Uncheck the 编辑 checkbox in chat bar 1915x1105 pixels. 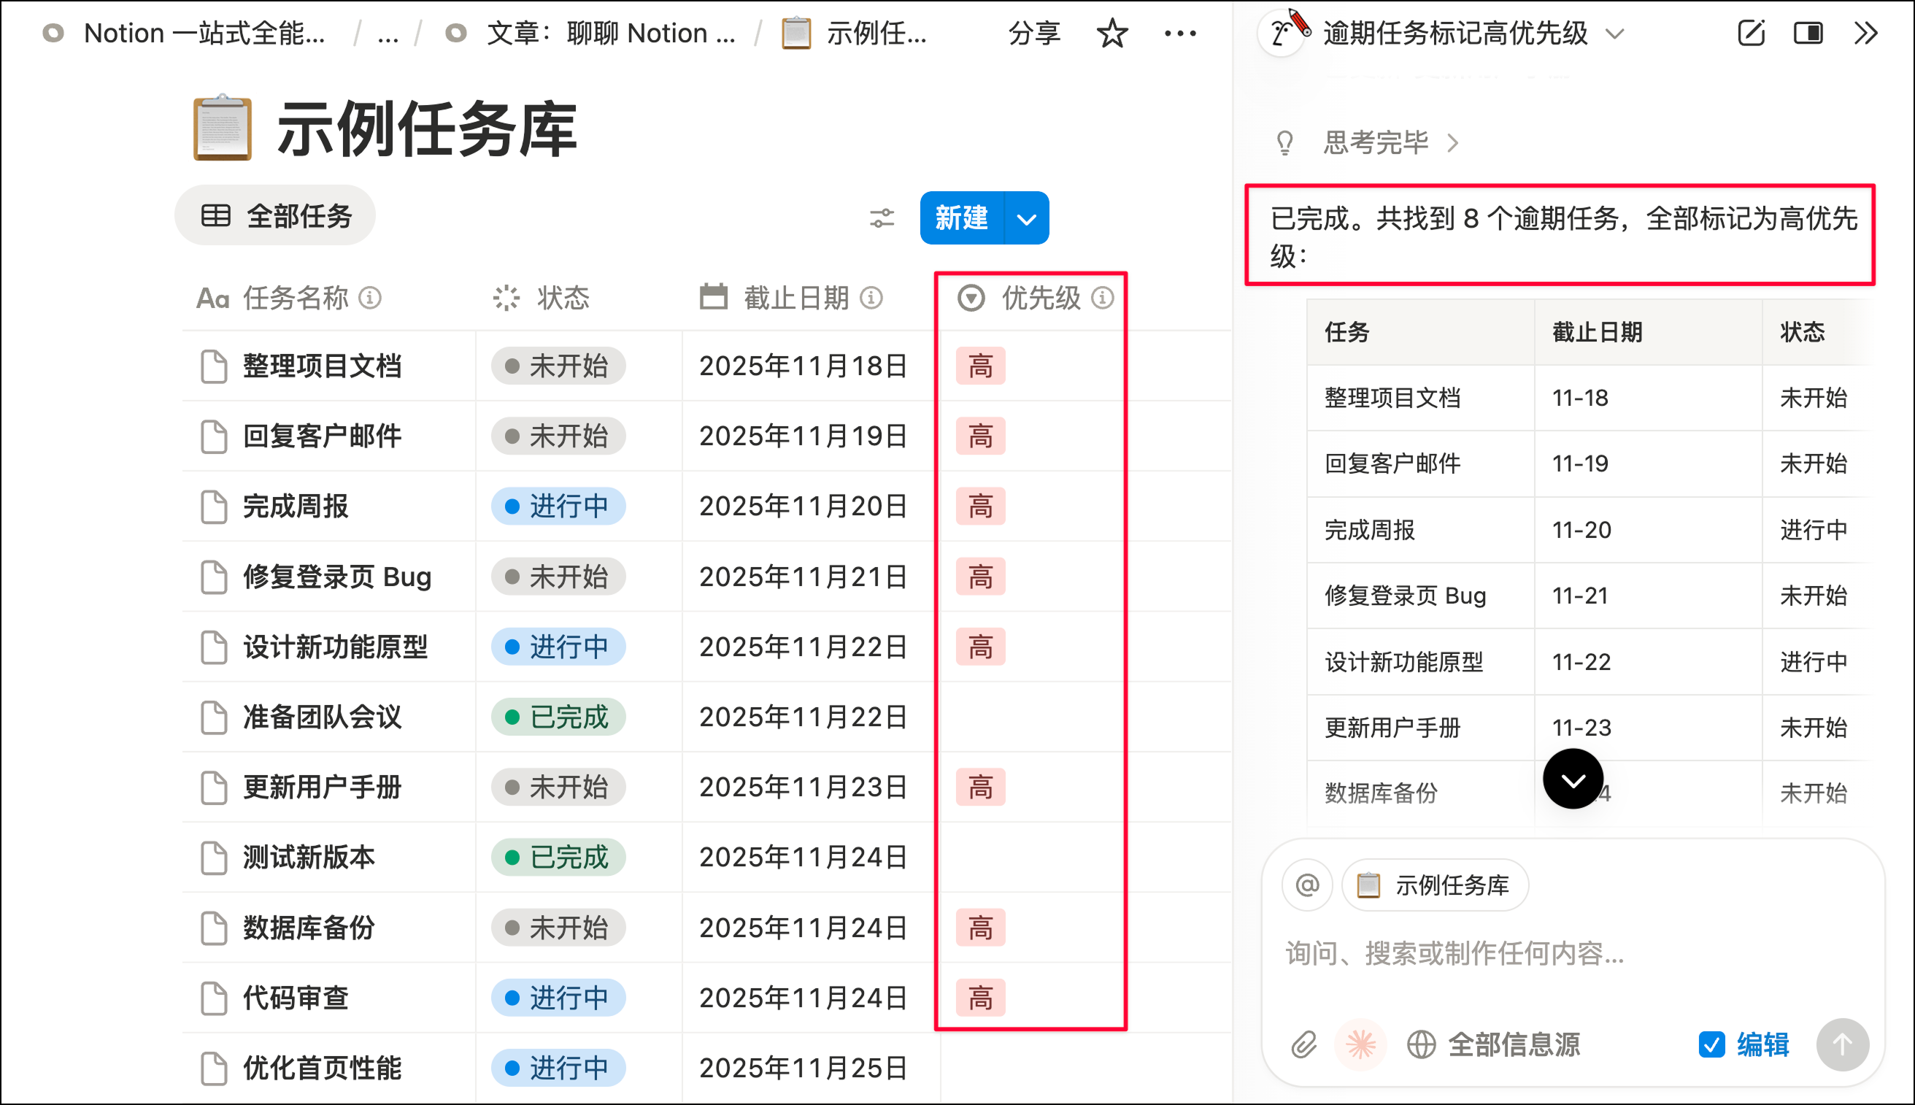pos(1710,1045)
